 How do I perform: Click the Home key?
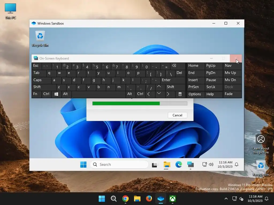tap(196, 66)
